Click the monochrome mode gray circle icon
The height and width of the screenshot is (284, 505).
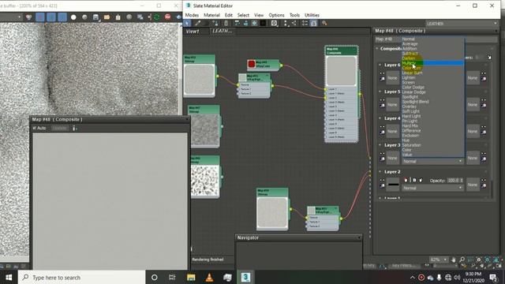pyautogui.click(x=84, y=17)
